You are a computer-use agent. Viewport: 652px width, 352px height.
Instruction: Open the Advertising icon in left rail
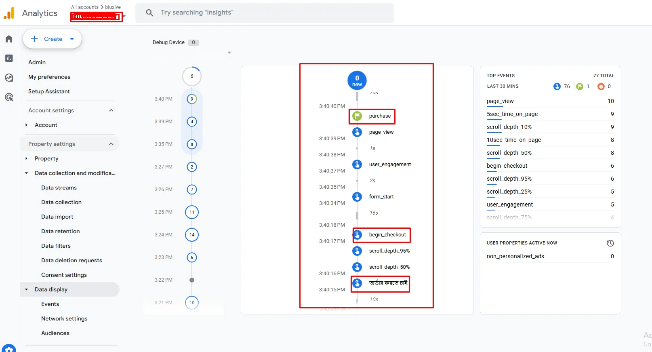9,97
